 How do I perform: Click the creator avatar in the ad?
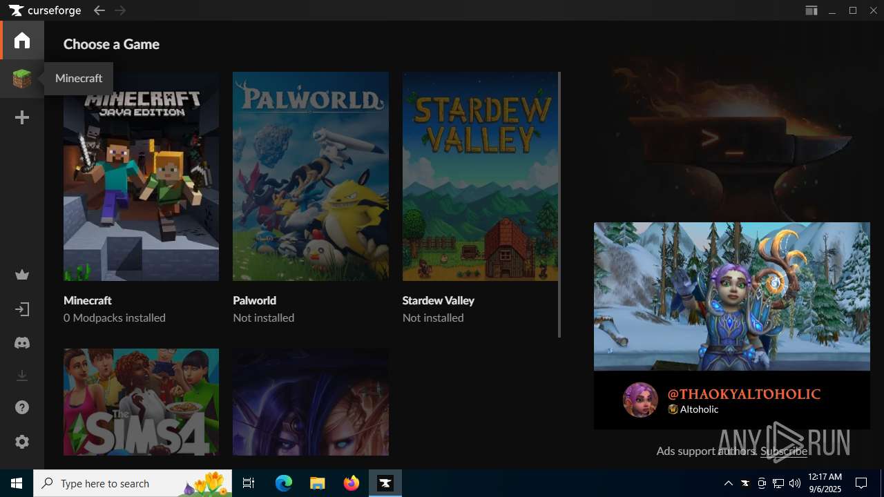tap(640, 400)
